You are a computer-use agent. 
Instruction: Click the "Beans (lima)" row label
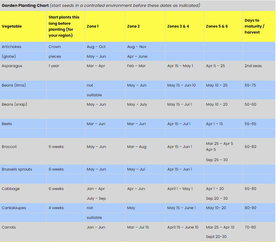[14, 85]
